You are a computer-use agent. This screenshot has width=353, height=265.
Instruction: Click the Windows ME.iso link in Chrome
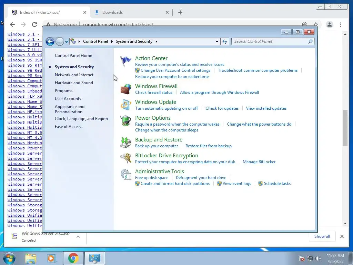25,112
